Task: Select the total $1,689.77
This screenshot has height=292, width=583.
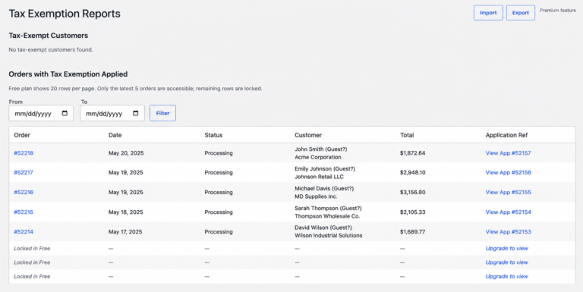Action: click(x=413, y=232)
